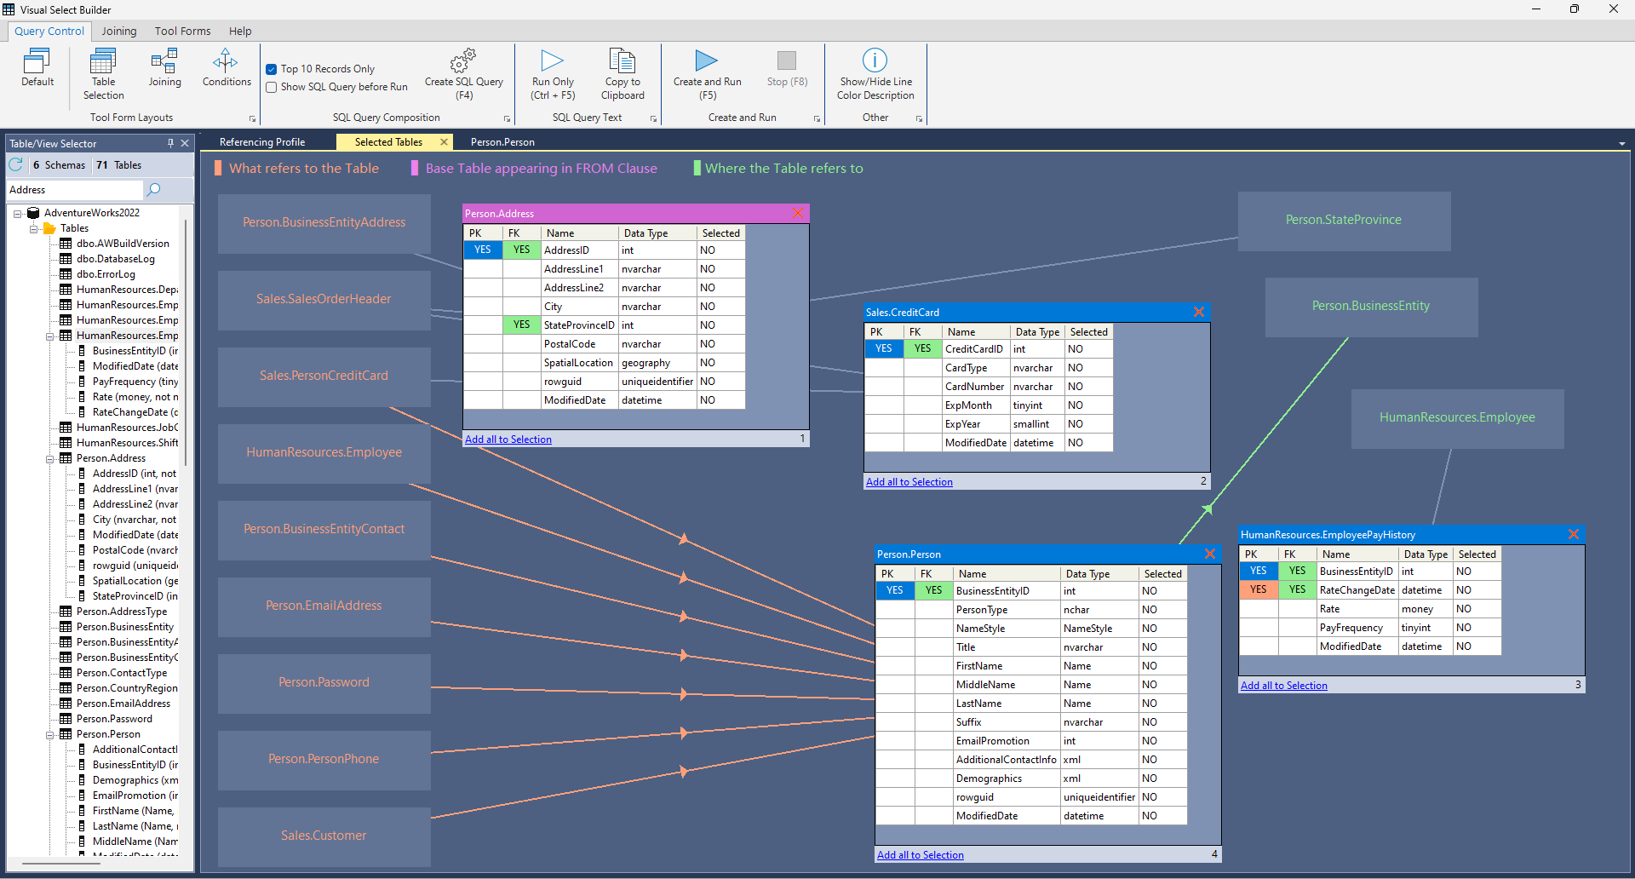Add all Person.Person columns to Selection
Image resolution: width=1635 pixels, height=879 pixels.
pyautogui.click(x=921, y=855)
